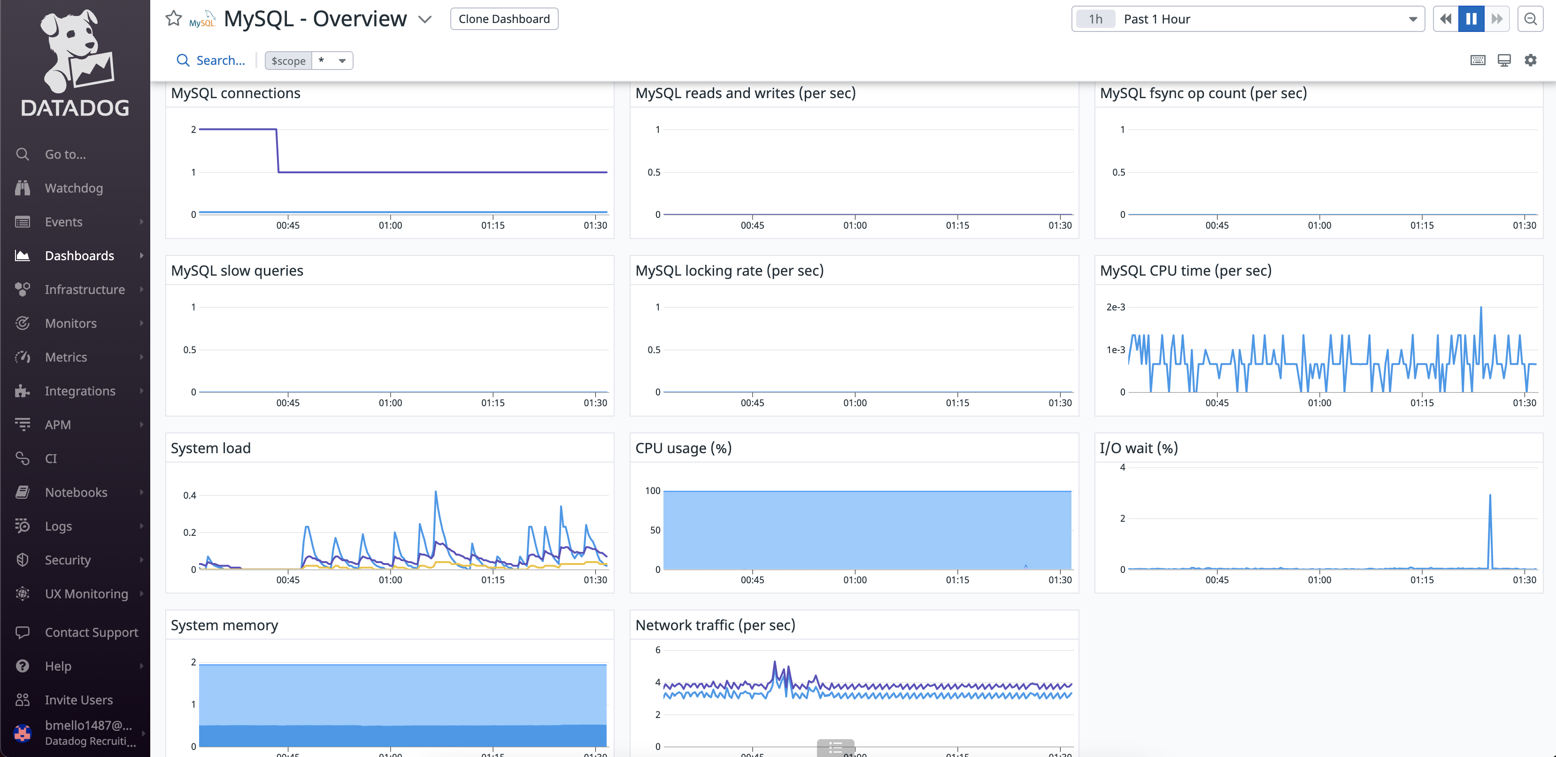The image size is (1556, 757).
Task: Open Logs from sidebar
Action: click(58, 526)
